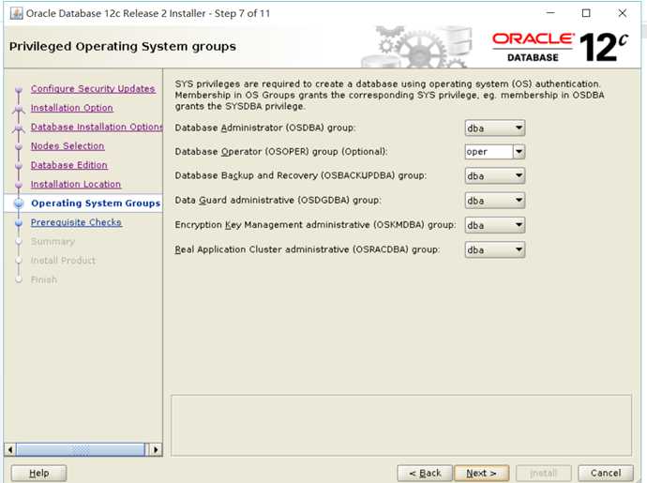
Task: Click the Next button
Action: point(481,473)
